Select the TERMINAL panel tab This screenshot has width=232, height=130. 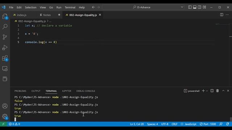coord(51,91)
